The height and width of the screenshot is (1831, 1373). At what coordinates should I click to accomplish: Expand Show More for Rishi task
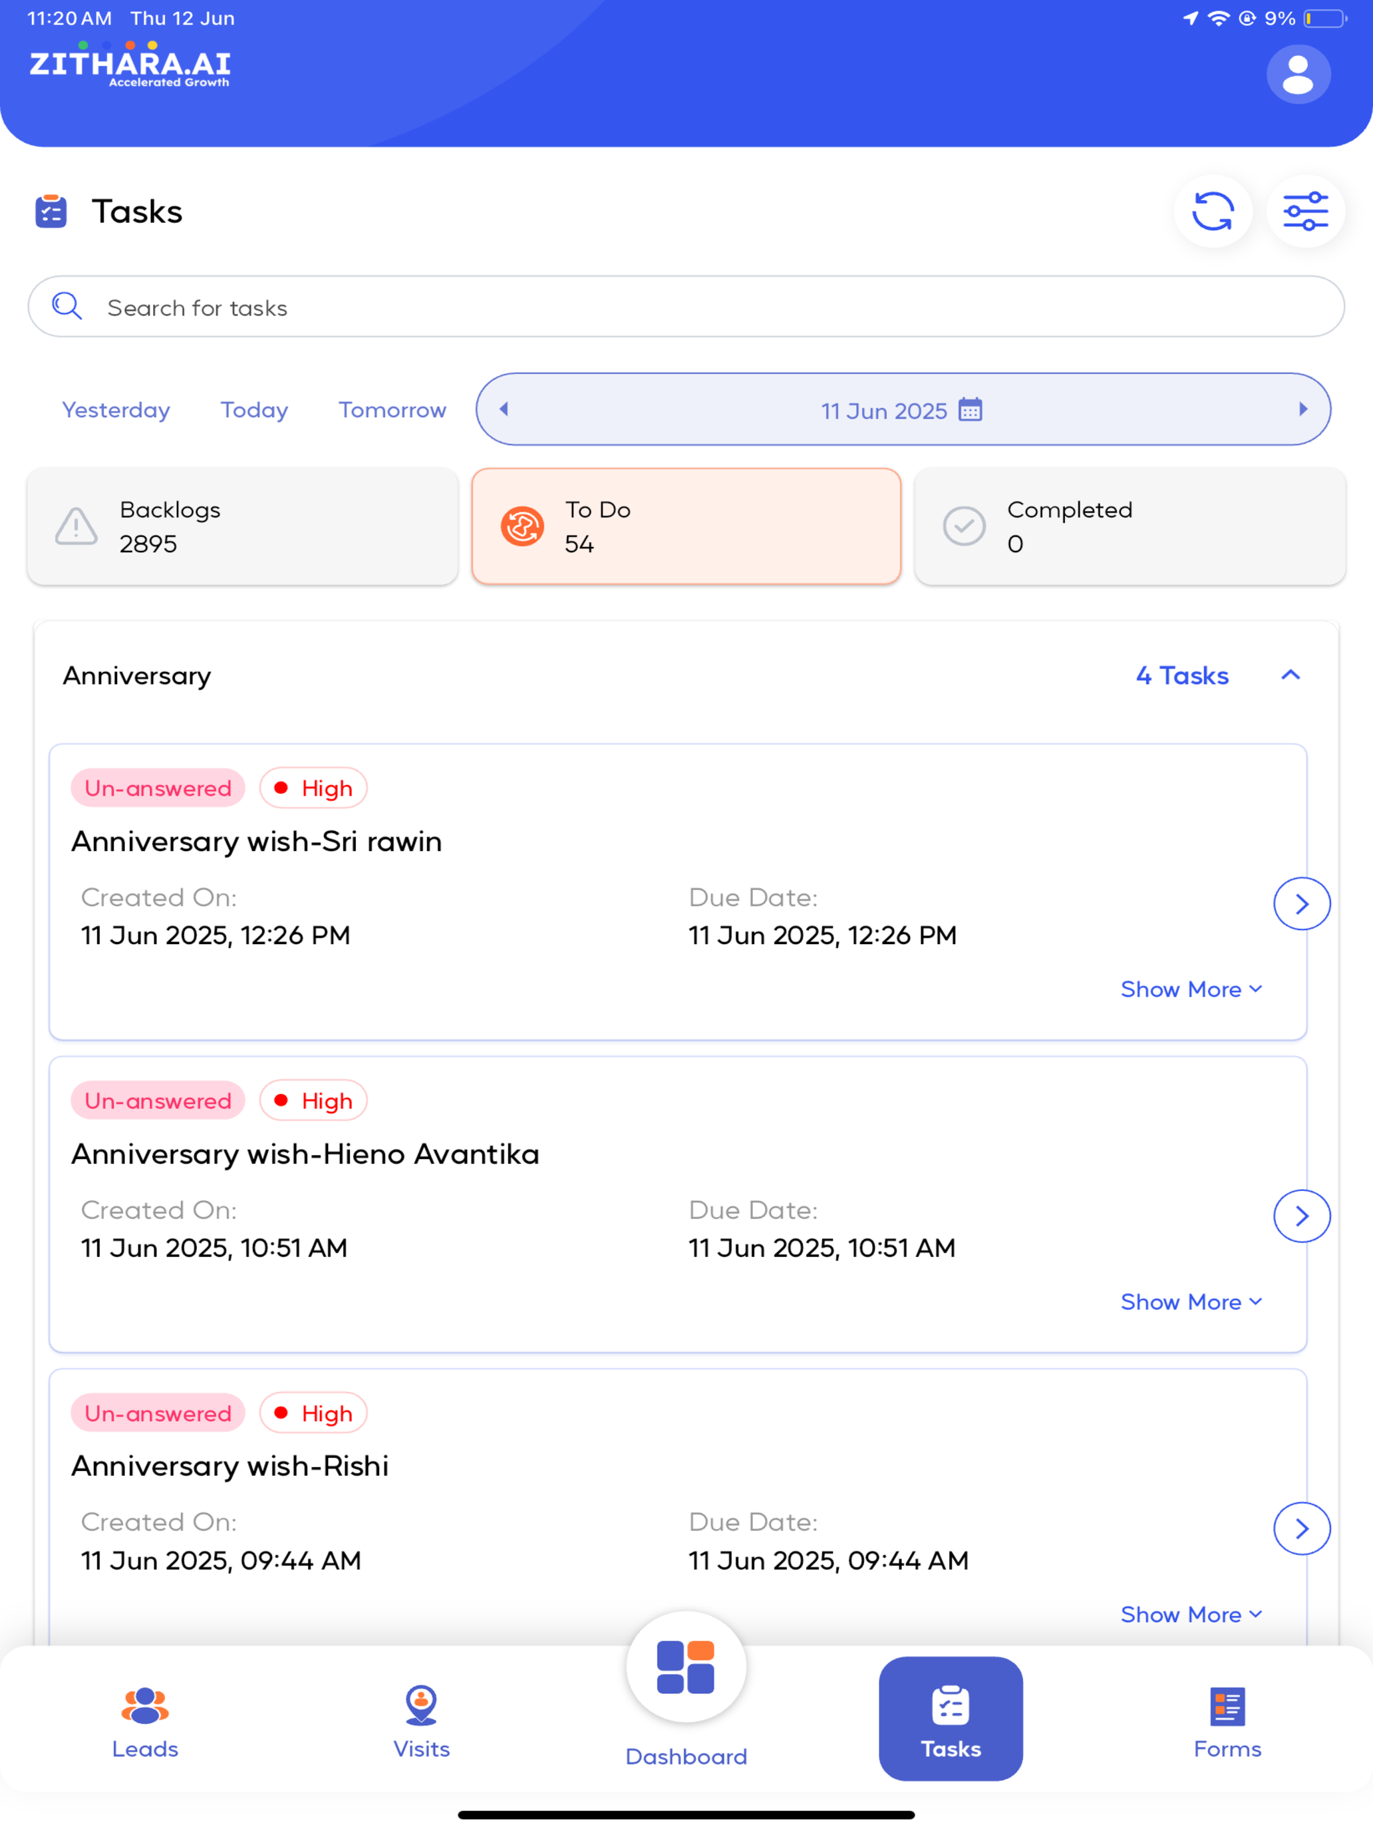pyautogui.click(x=1191, y=1614)
